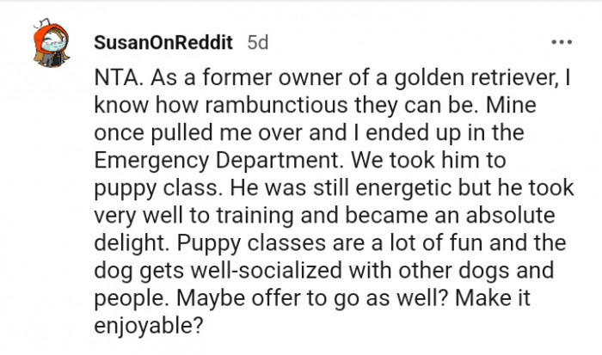Click the 5d comment timestamp
Viewport: 602px width, 355px height.
point(258,42)
